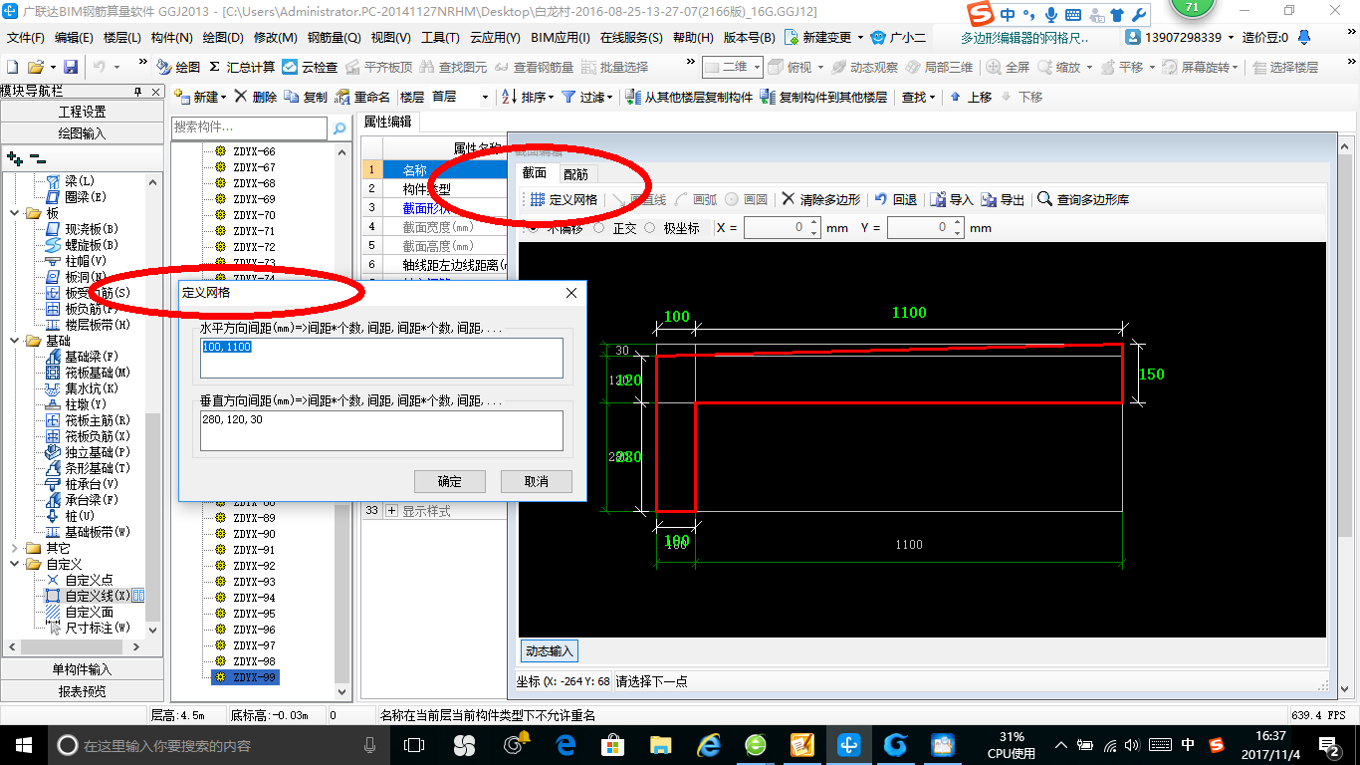Image resolution: width=1360 pixels, height=765 pixels.
Task: Open the 绘图 drawing tool
Action: tap(179, 67)
